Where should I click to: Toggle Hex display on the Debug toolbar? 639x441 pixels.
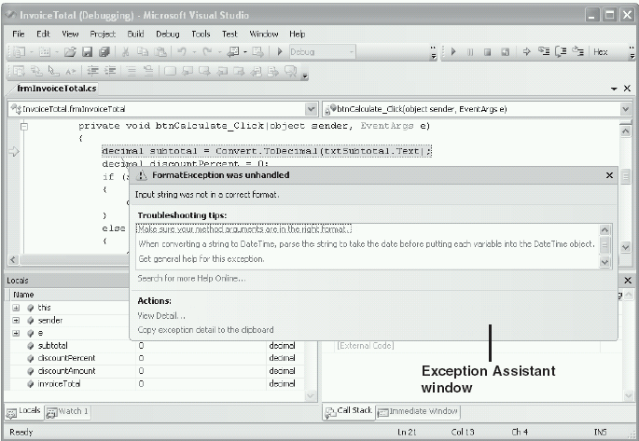(600, 51)
